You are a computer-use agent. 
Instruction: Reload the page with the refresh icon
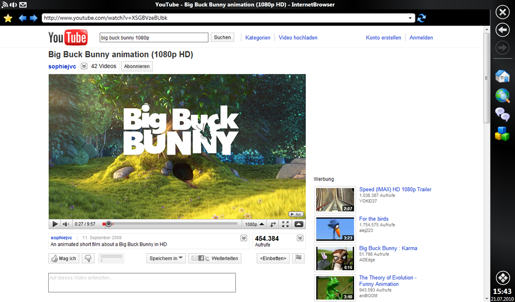coord(422,18)
